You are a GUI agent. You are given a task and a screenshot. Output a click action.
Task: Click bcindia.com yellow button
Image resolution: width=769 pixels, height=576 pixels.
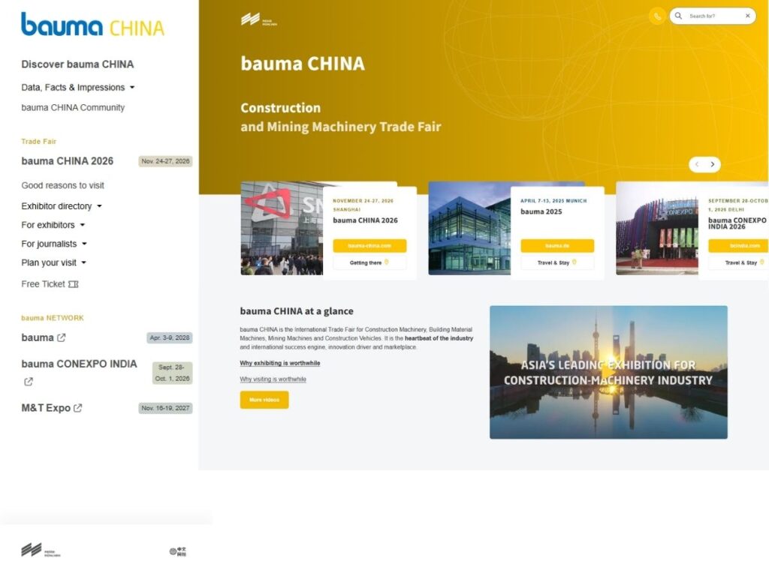[x=739, y=246]
